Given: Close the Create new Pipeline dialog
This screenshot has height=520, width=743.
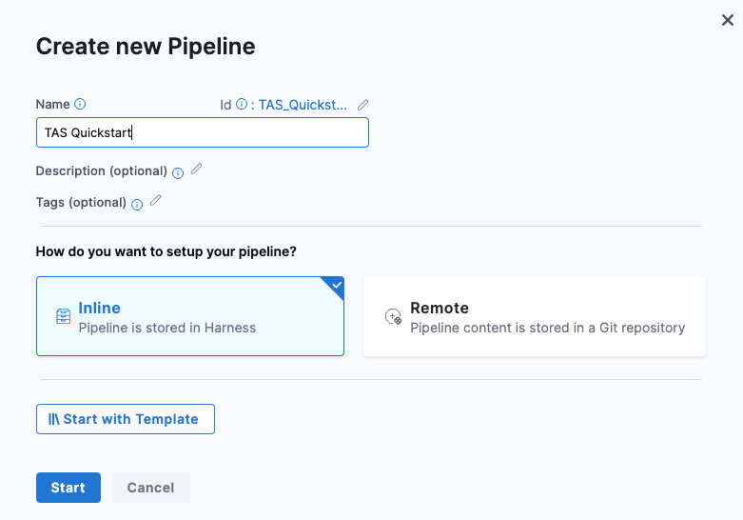Looking at the screenshot, I should tap(728, 20).
